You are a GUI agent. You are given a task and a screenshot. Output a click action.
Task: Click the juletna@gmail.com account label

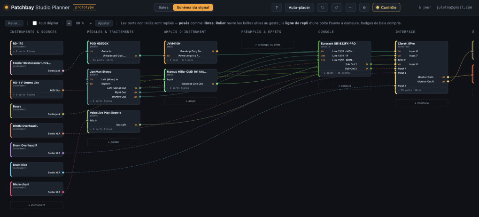point(454,8)
